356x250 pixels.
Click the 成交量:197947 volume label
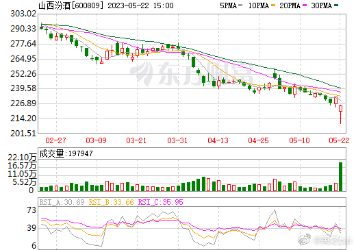point(66,153)
